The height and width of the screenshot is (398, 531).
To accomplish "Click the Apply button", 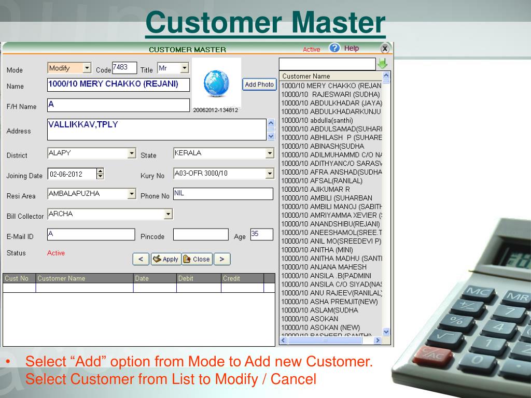I will pos(166,259).
